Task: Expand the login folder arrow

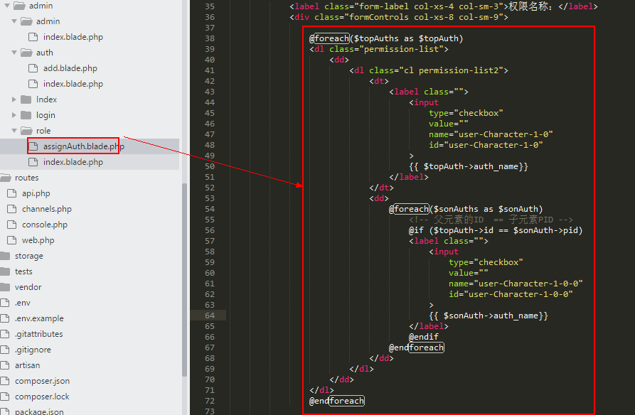Action: click(14, 115)
